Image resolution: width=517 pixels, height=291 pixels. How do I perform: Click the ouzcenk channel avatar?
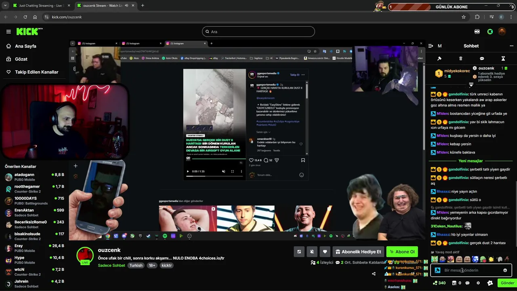point(85,255)
